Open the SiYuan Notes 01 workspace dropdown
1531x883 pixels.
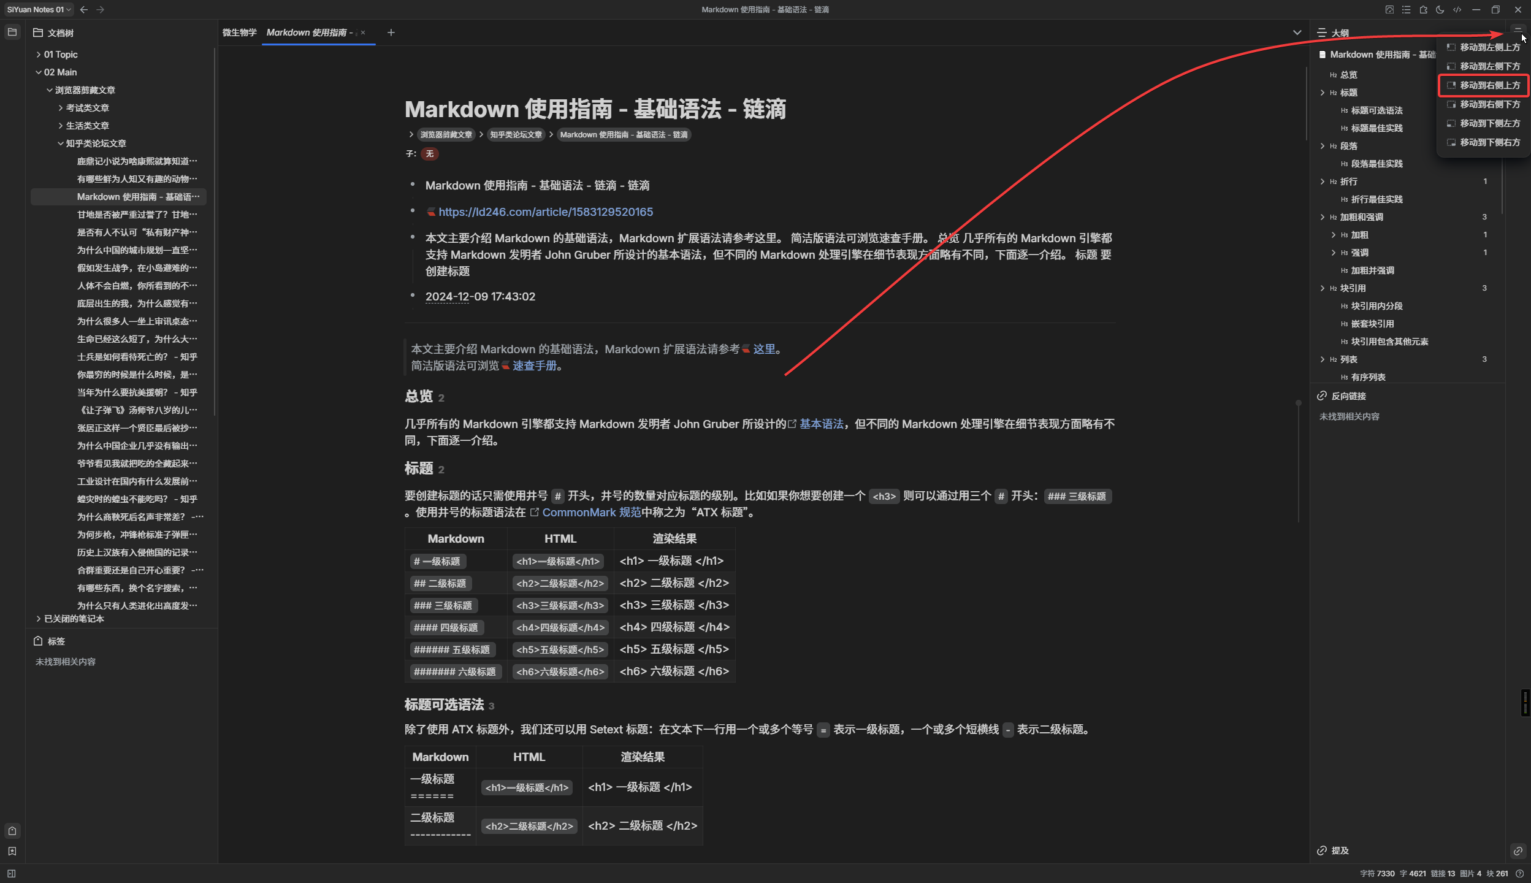click(39, 10)
